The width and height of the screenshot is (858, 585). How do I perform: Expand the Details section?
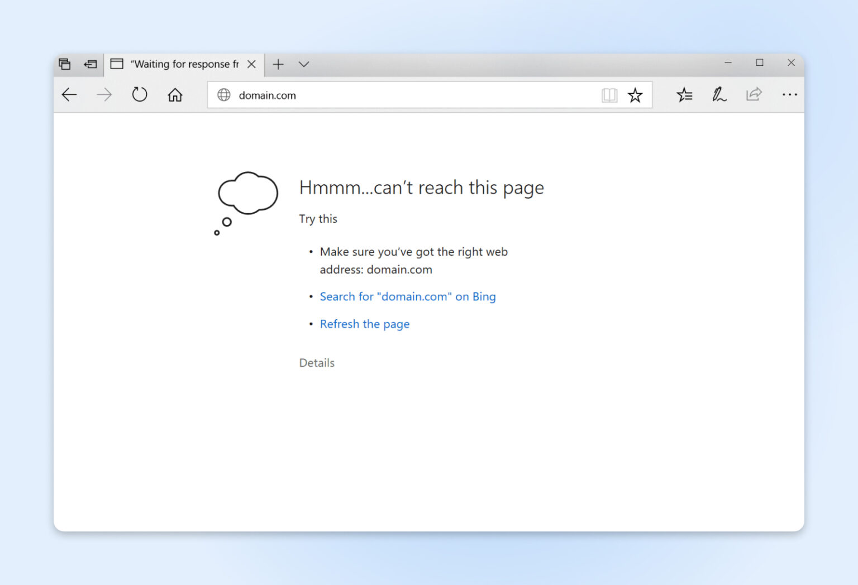pyautogui.click(x=317, y=362)
